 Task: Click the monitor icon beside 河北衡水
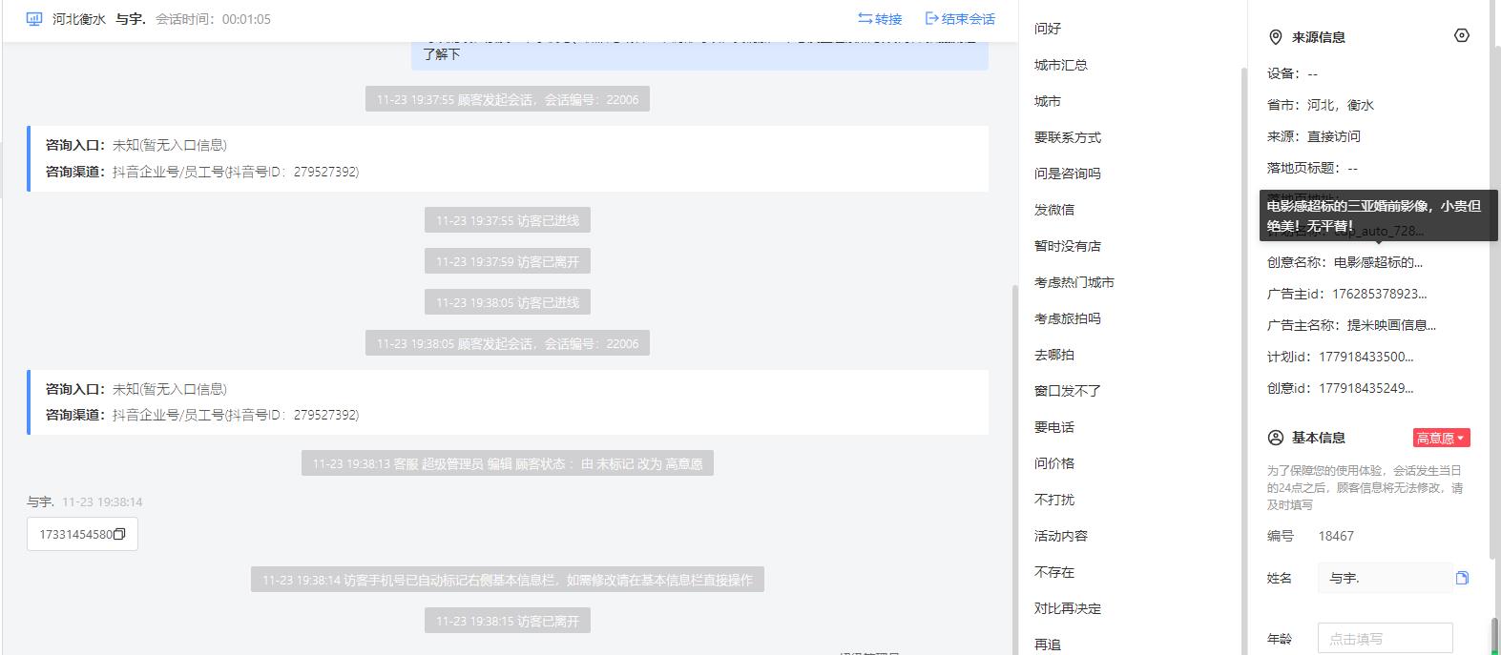coord(34,18)
